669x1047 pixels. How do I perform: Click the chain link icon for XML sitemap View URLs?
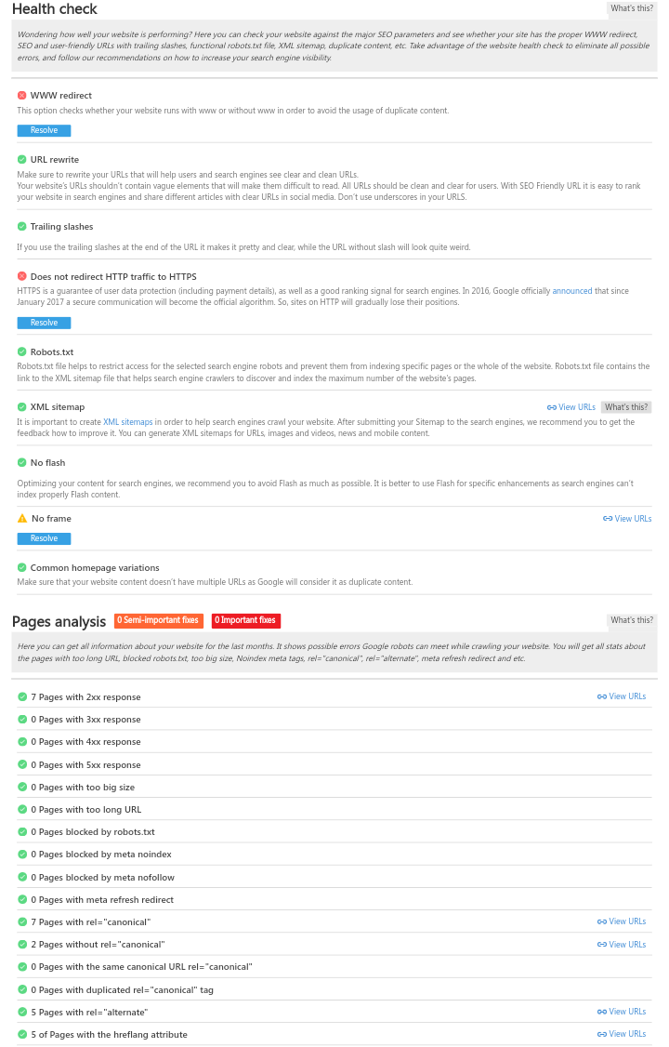tap(552, 407)
